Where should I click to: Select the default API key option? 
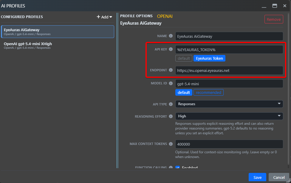[184, 58]
